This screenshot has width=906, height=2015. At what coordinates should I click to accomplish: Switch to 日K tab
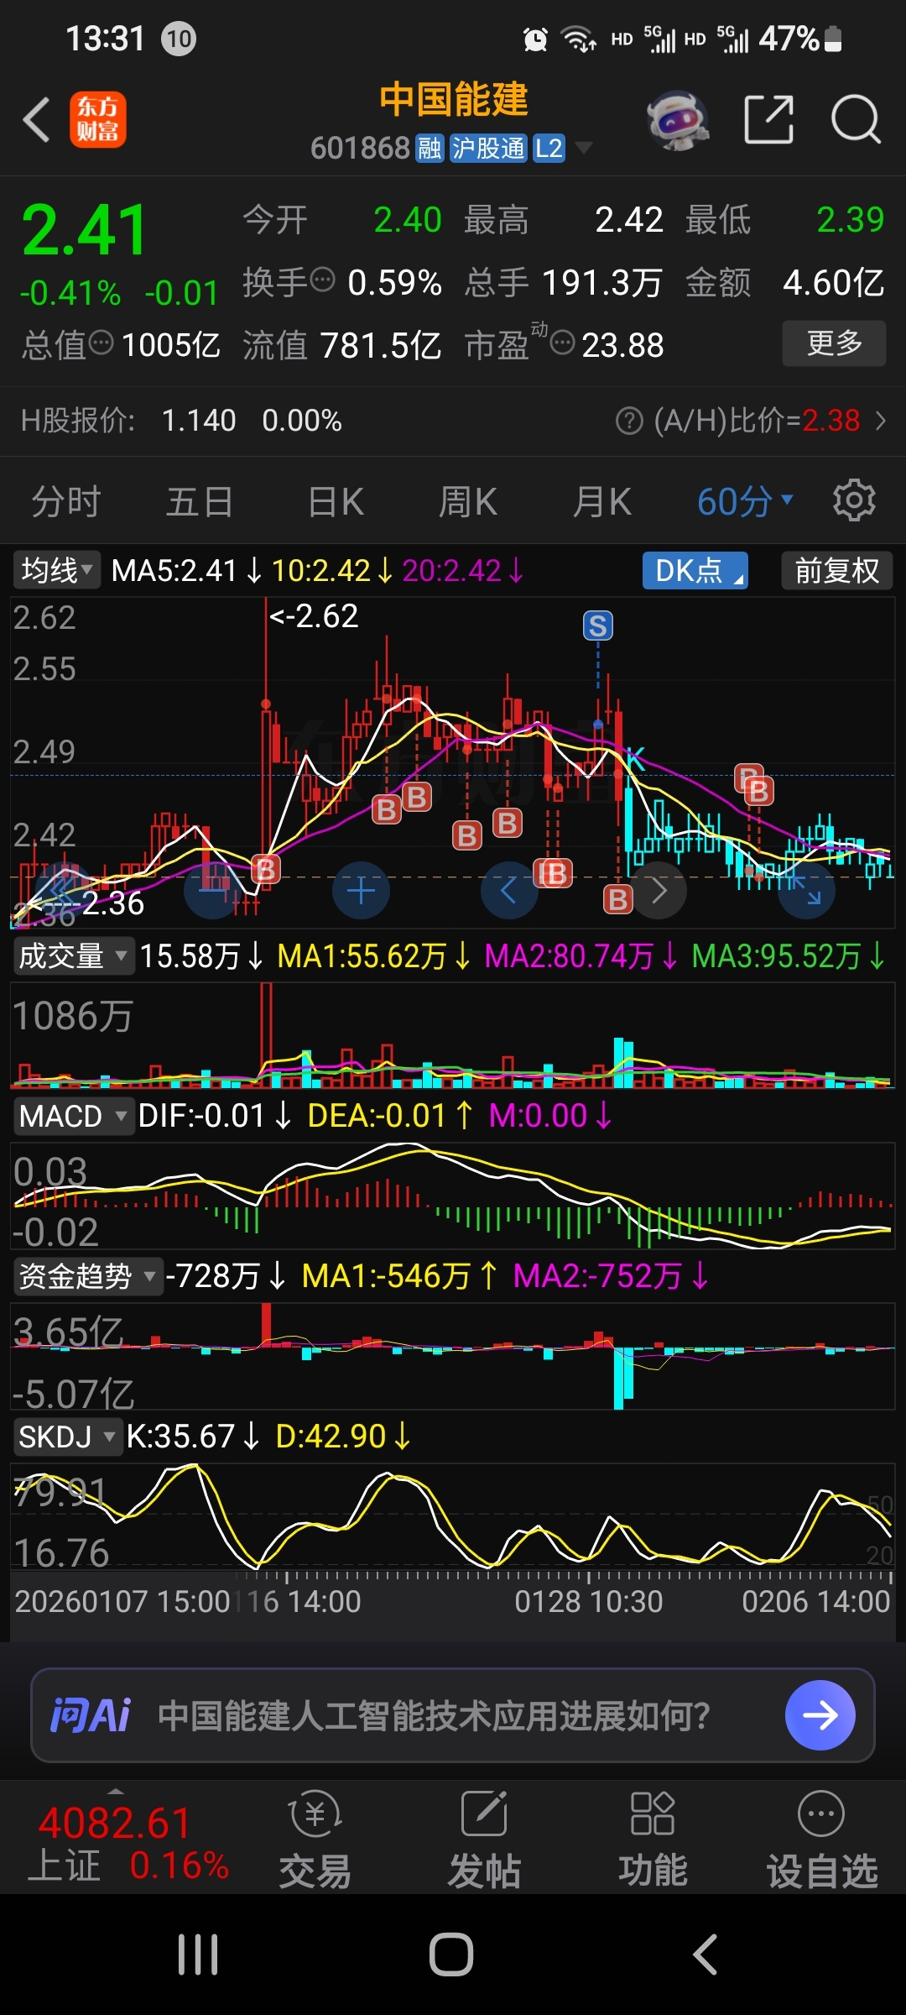tap(335, 502)
